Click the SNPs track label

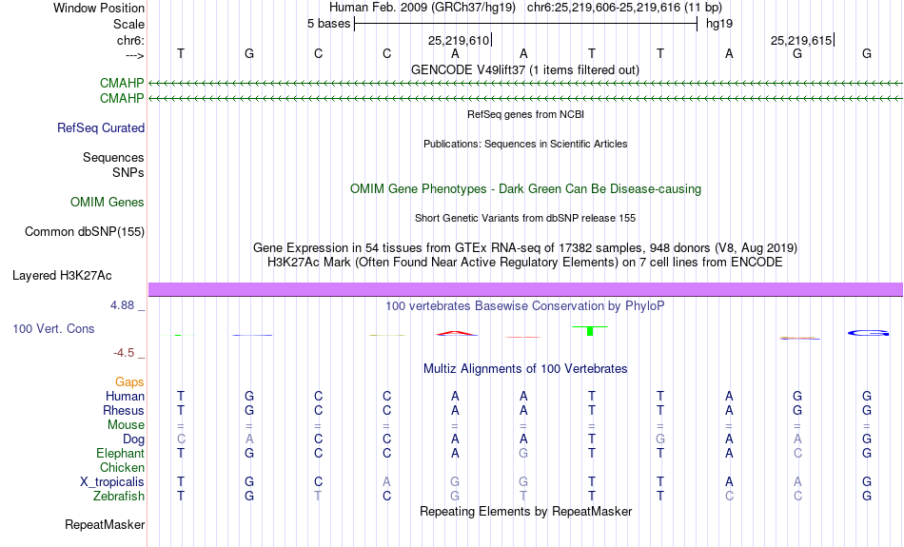point(128,172)
